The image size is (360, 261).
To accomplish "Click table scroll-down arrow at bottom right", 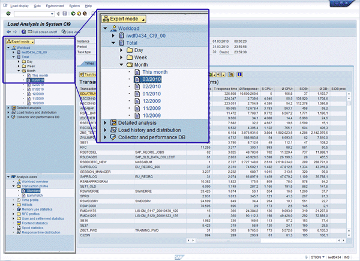I will 349,235.
